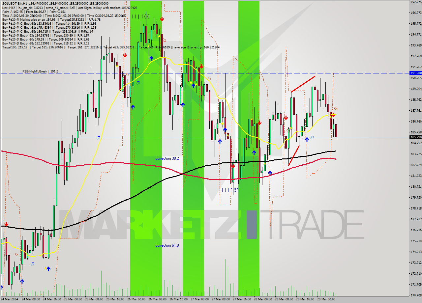422x303 pixels.
Task: Click the 196.773 price axis label
Action: pyautogui.click(x=416, y=13)
